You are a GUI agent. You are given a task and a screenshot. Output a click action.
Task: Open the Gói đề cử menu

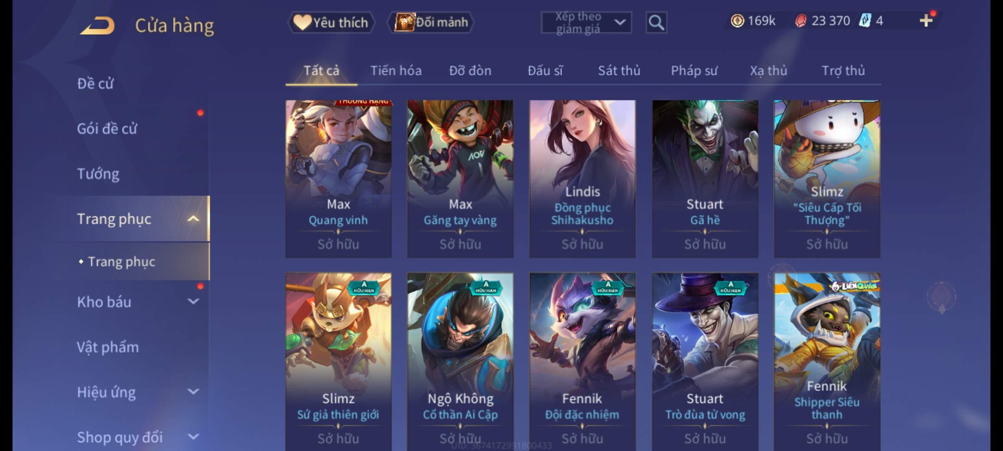[107, 128]
